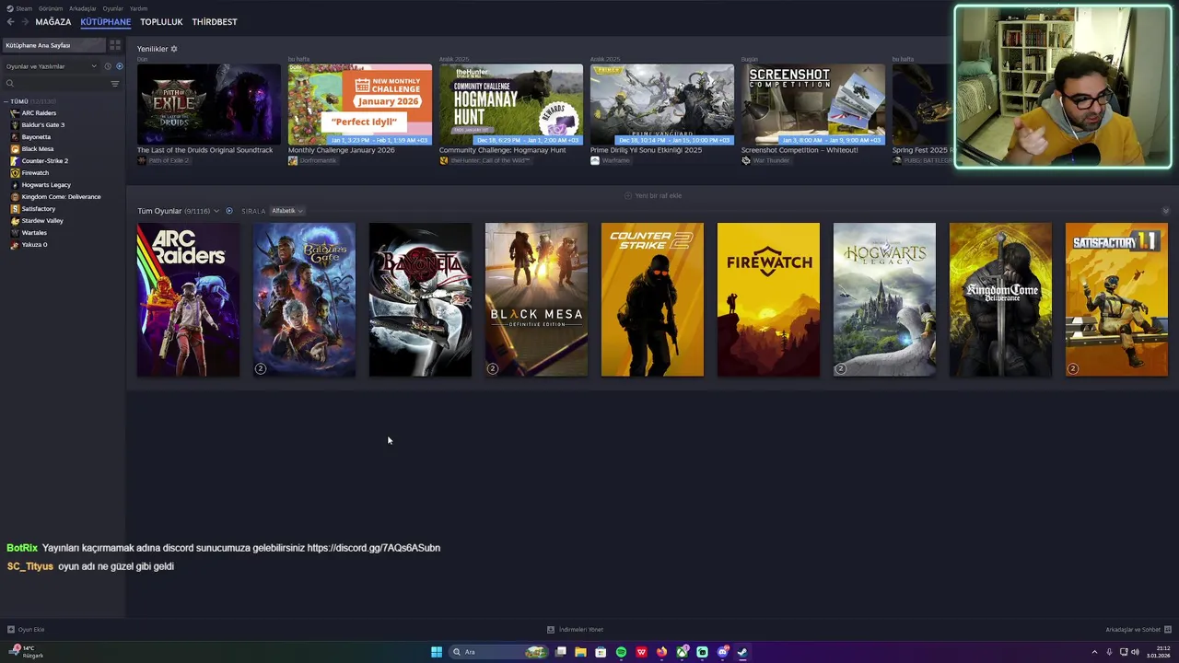The height and width of the screenshot is (663, 1179).
Task: Select ARC Raiders in sidebar list
Action: tap(39, 113)
